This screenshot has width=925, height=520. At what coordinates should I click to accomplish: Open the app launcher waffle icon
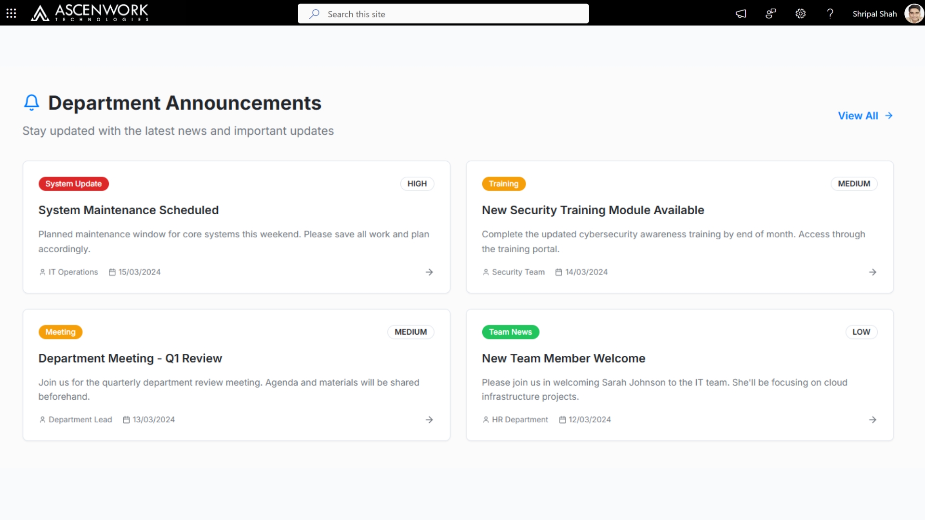coord(11,13)
